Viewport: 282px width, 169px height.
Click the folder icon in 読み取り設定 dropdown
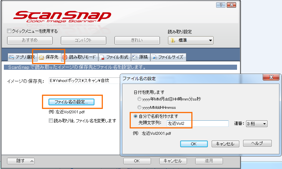tap(173, 40)
